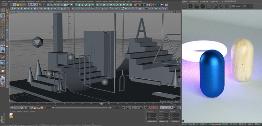
Task: Step to the previous frame
Action: click(x=131, y=108)
